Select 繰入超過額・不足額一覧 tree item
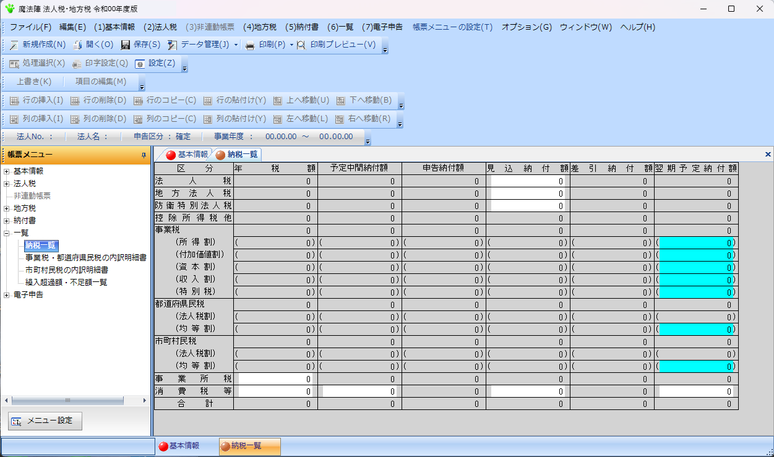 click(x=66, y=282)
